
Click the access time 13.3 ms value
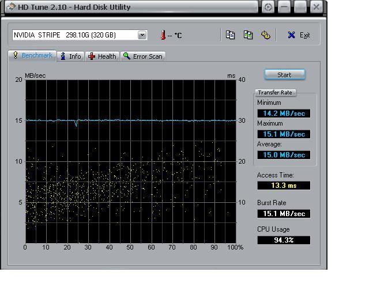(x=284, y=186)
